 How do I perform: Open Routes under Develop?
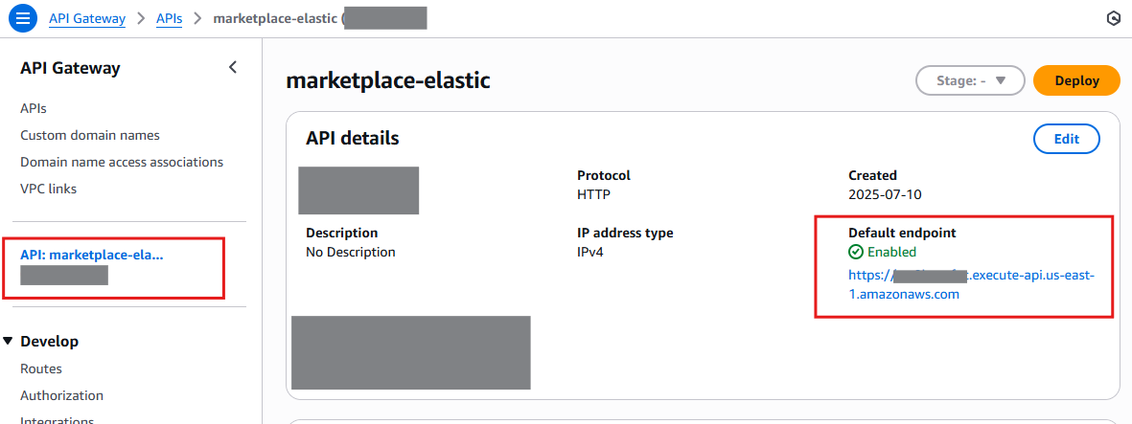[41, 369]
